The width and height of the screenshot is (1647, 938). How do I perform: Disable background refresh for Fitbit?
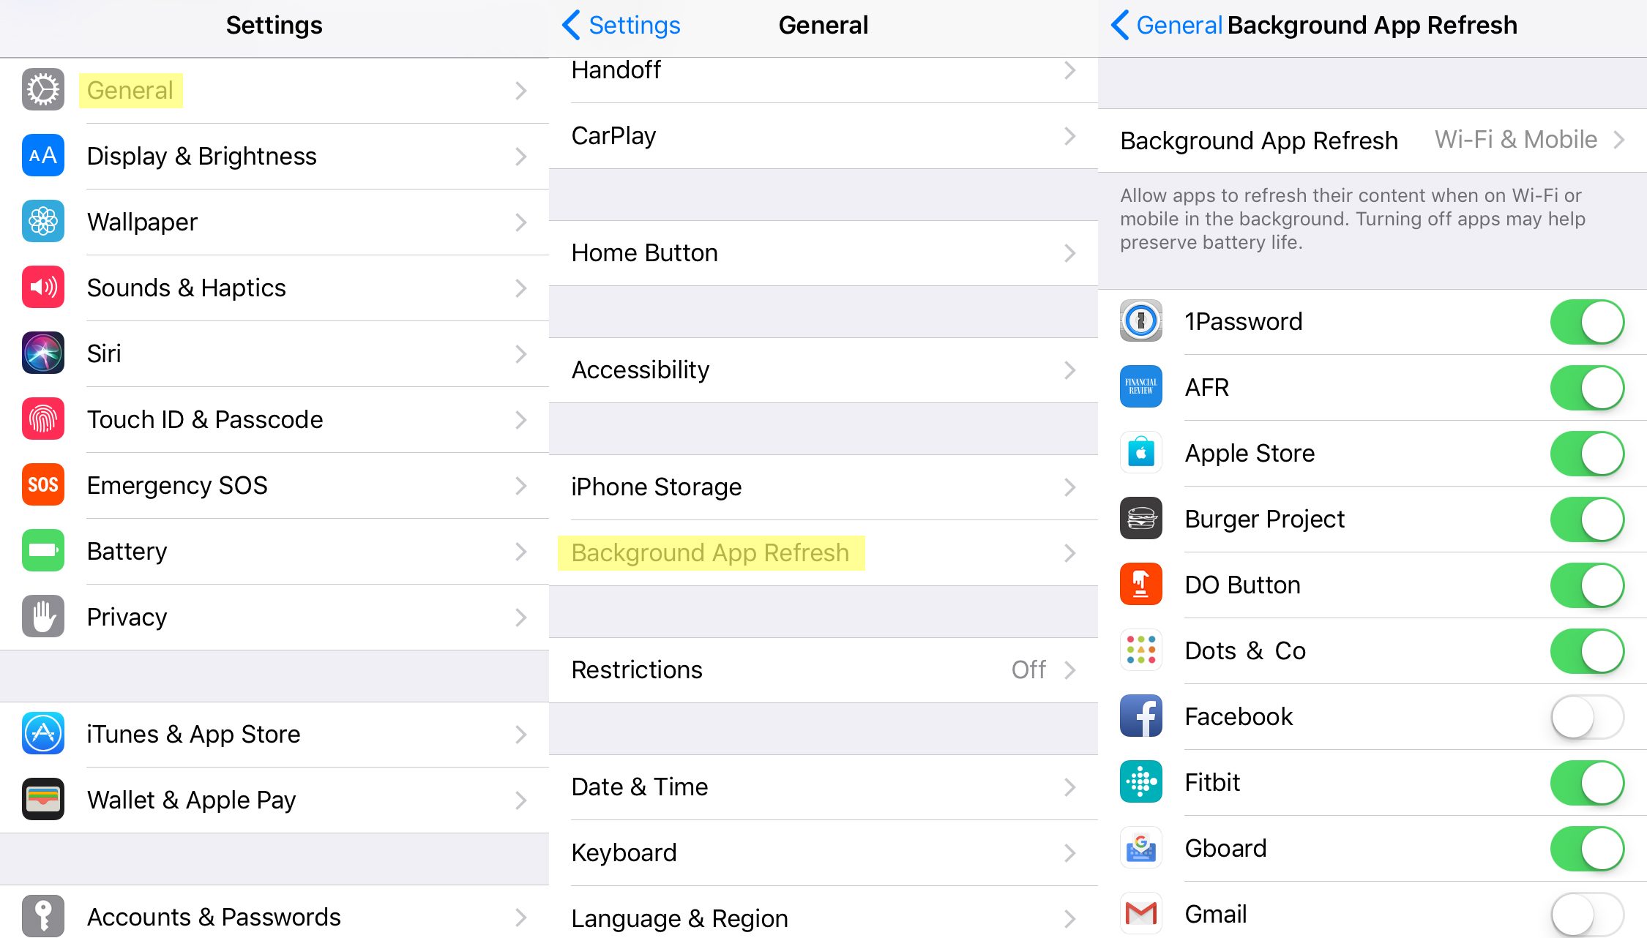point(1587,782)
